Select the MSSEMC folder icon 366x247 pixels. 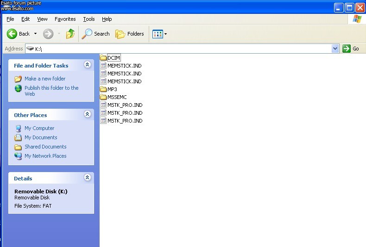(x=103, y=97)
